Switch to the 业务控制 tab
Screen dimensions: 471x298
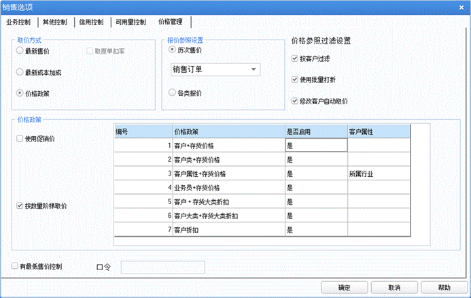coord(20,22)
